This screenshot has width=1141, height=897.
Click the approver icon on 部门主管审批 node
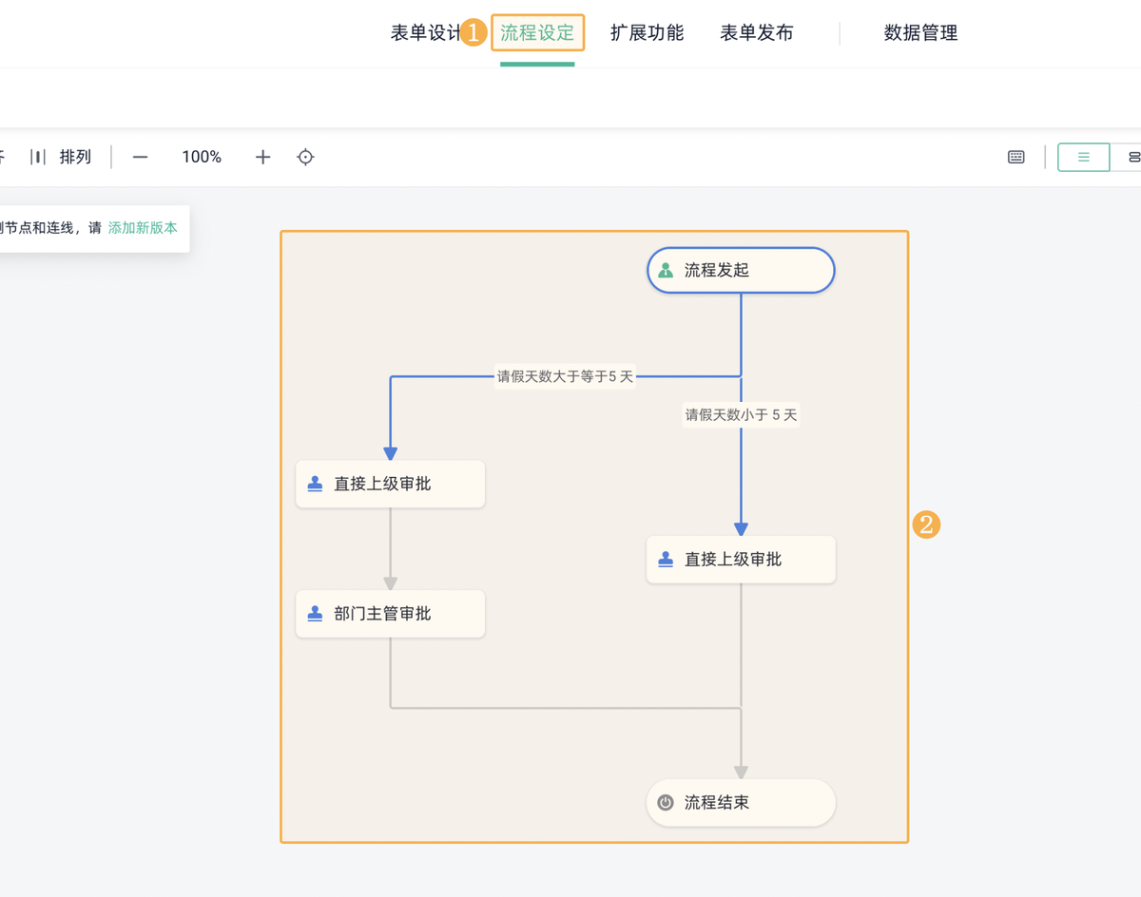pos(314,614)
